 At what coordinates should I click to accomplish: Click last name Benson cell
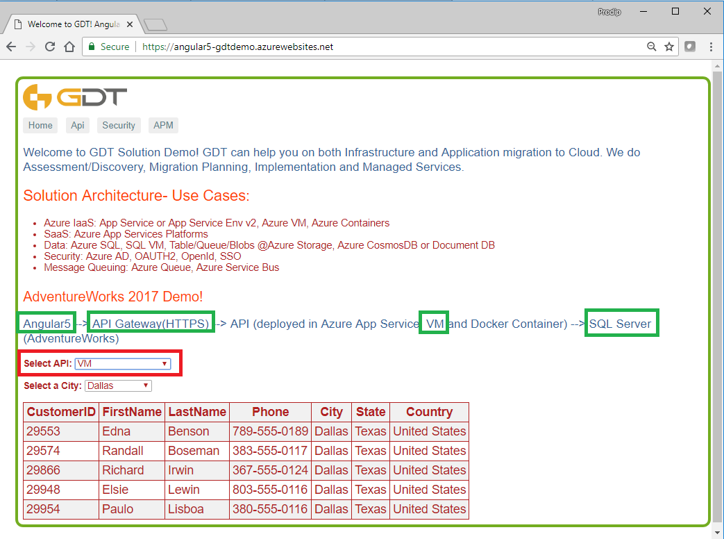coord(197,431)
